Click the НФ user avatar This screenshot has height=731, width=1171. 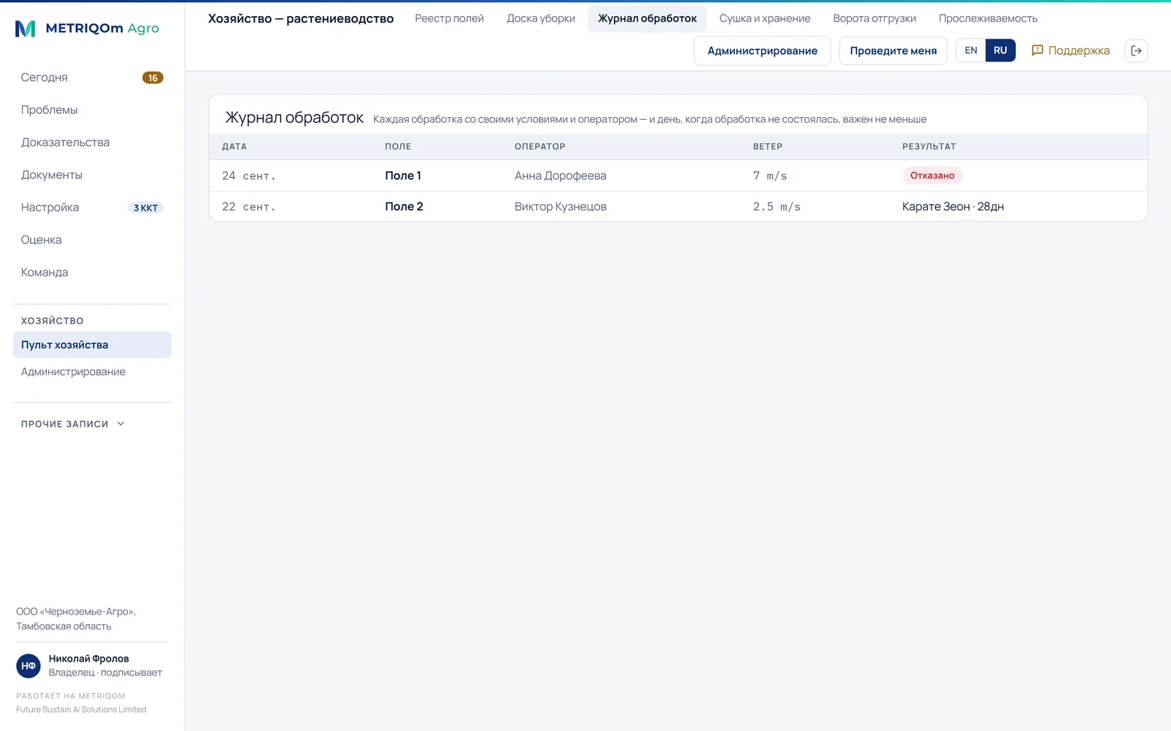[x=29, y=666]
